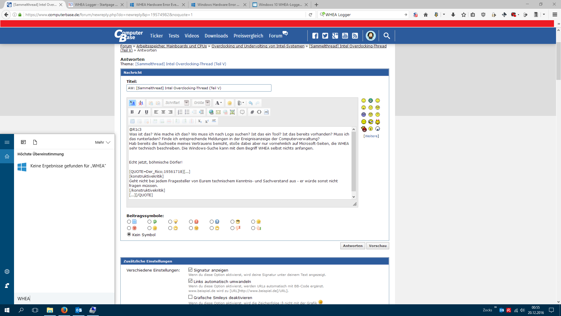Insert quote using speech bubble icon
Viewport: 561px width, 316px height.
click(242, 112)
